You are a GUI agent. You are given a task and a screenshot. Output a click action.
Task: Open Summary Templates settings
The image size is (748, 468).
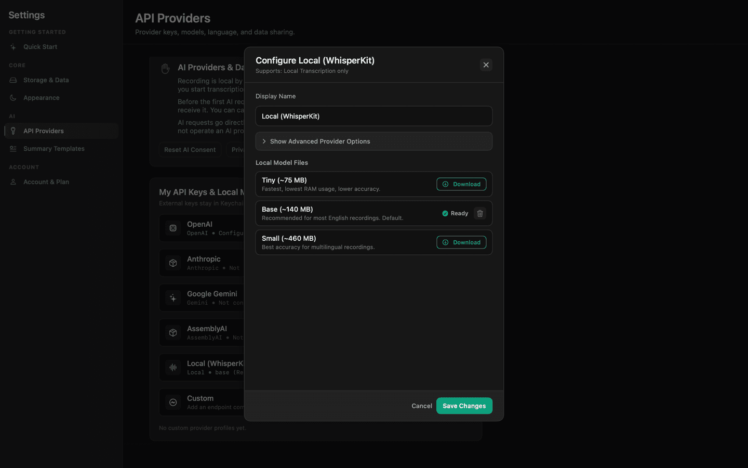tap(61, 149)
